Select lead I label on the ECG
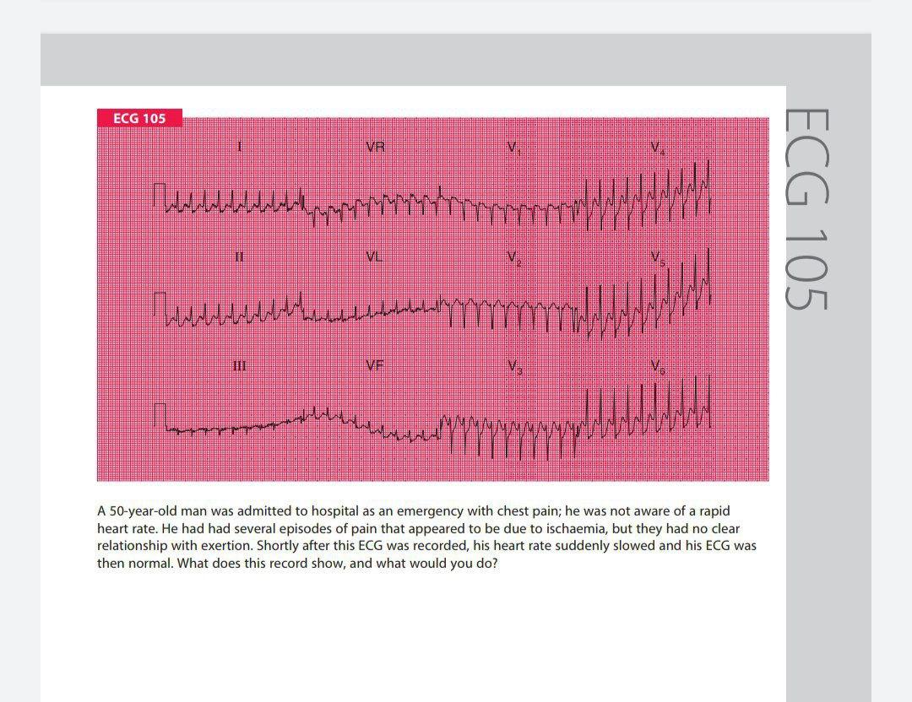 [x=238, y=146]
